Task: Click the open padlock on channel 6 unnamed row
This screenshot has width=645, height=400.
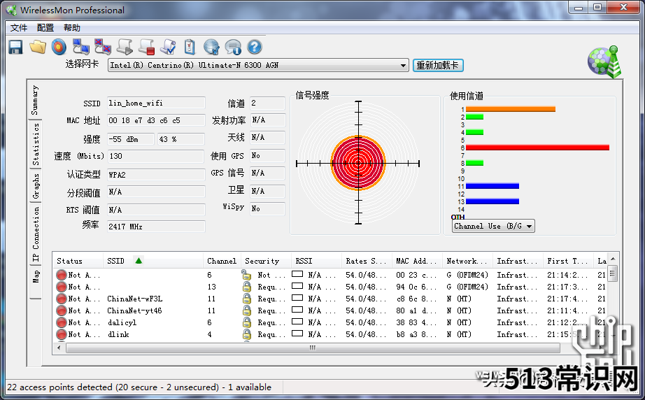Action: [246, 275]
